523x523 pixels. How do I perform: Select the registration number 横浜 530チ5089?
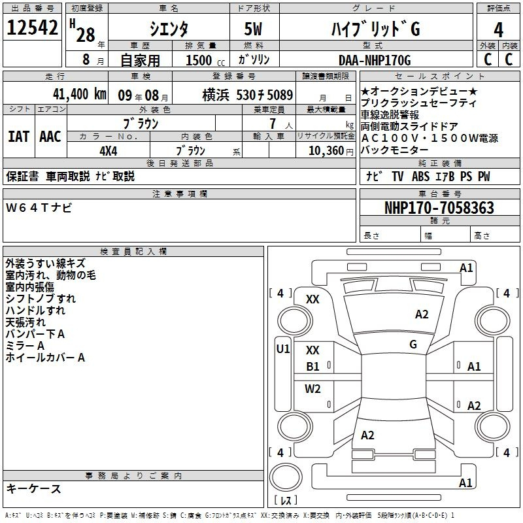click(x=247, y=94)
